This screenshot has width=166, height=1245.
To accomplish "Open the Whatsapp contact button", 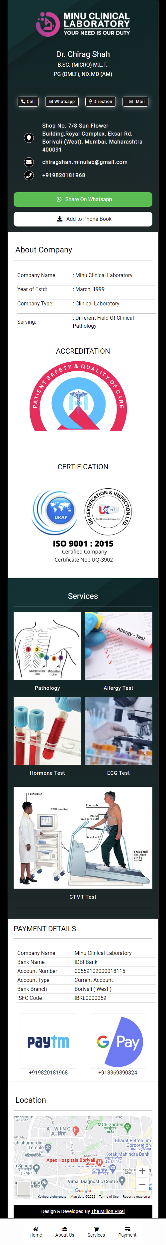I will (x=62, y=102).
